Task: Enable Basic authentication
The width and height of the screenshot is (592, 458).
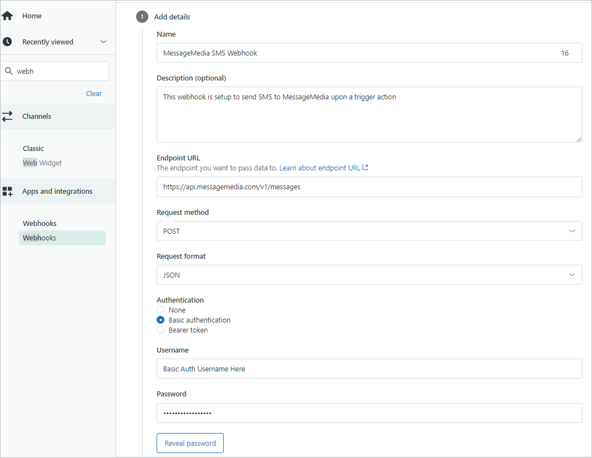Action: click(x=160, y=320)
